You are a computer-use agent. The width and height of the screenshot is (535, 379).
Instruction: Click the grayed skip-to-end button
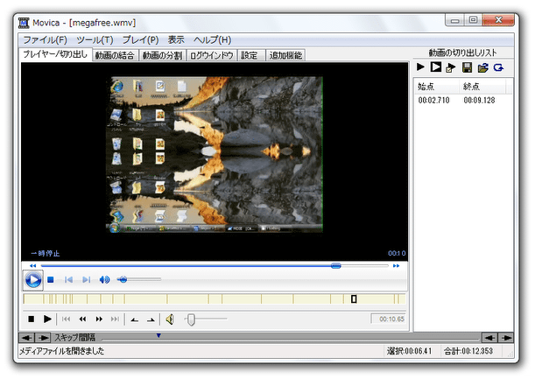(x=115, y=319)
